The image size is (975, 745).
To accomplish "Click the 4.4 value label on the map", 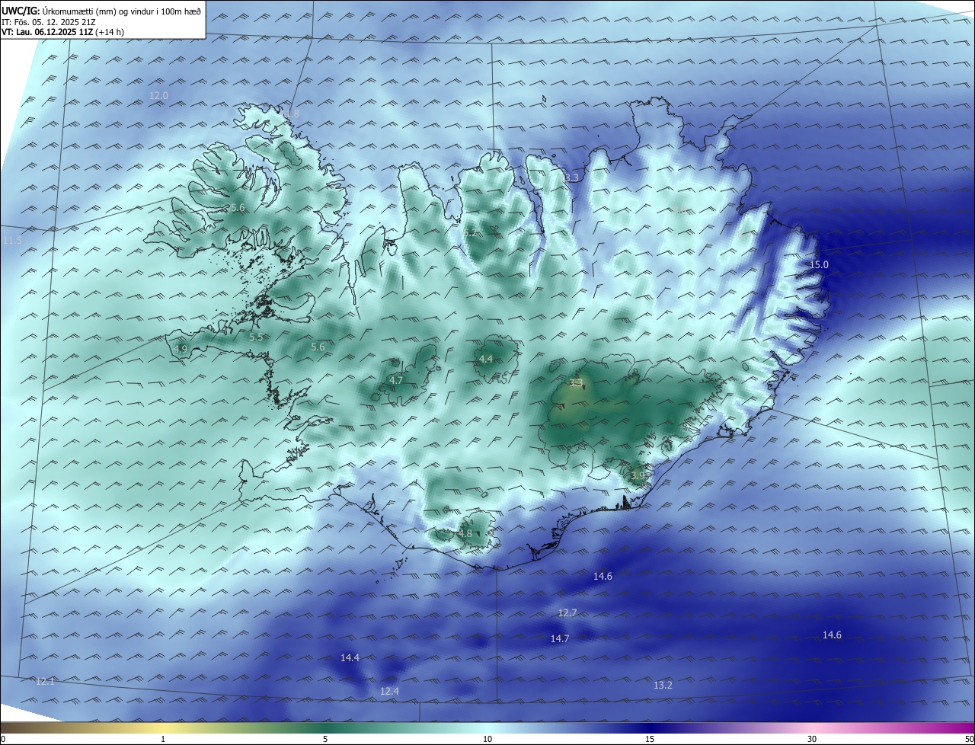I will (x=486, y=359).
